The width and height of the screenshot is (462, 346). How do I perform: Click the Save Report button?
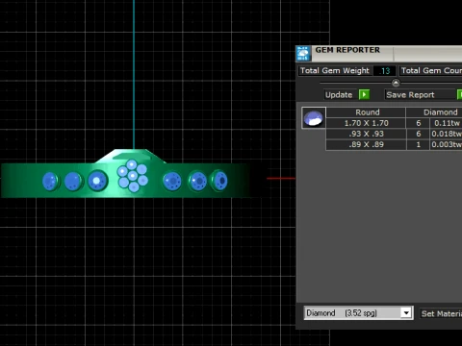410,95
